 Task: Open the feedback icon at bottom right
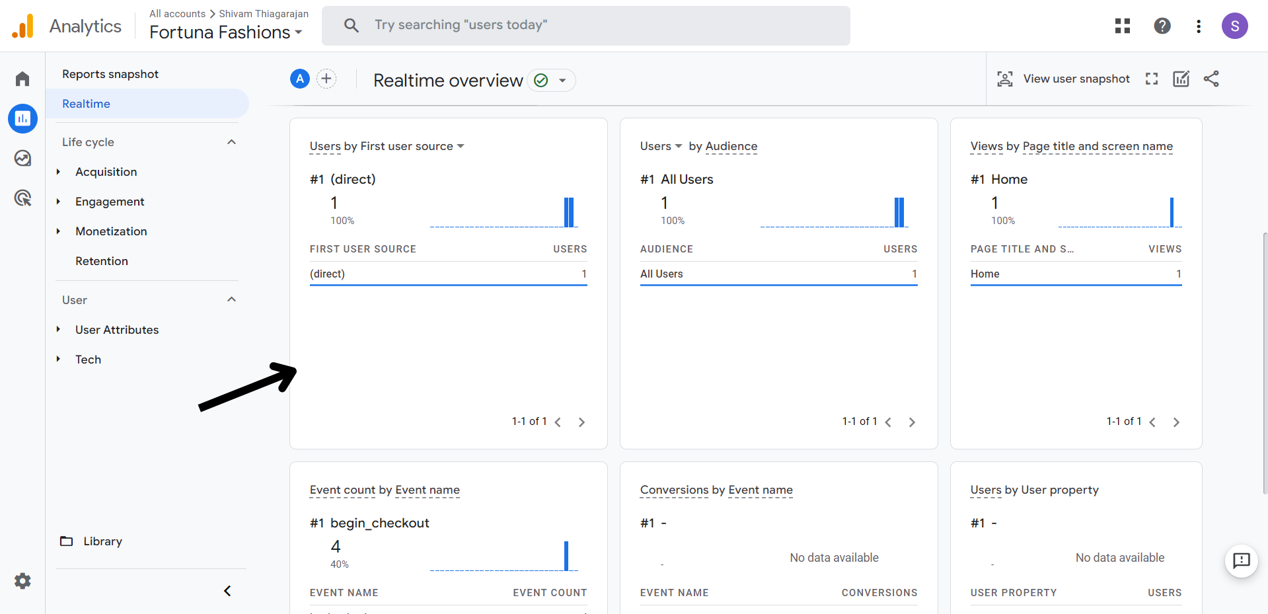coord(1241,561)
